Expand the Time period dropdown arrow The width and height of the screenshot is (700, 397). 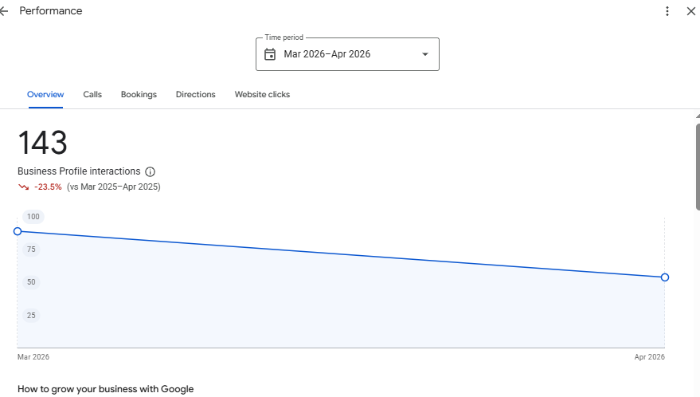tap(425, 54)
